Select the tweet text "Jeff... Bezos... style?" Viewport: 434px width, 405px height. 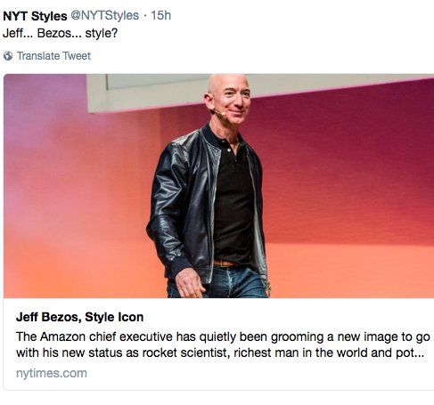(61, 33)
